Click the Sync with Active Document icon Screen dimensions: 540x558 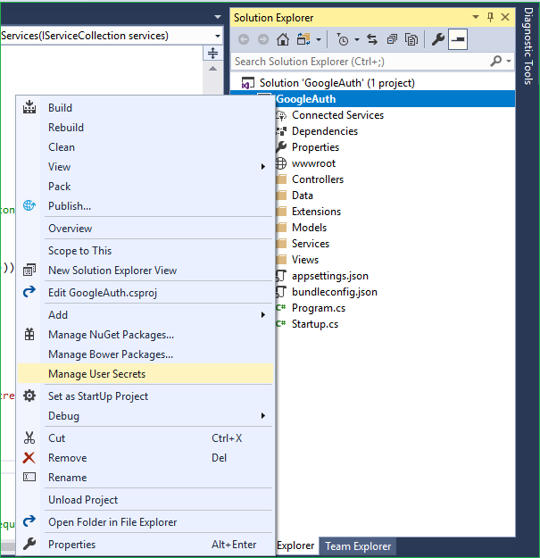pyautogui.click(x=371, y=39)
